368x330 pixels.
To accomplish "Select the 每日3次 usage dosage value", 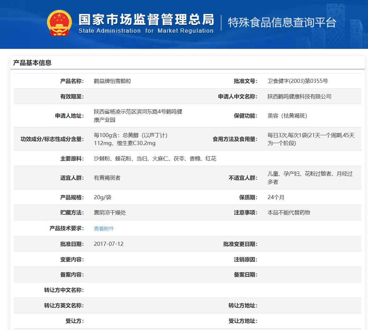I will pyautogui.click(x=311, y=139).
